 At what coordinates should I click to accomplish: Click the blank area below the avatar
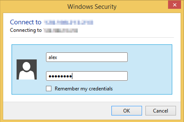click(27, 87)
